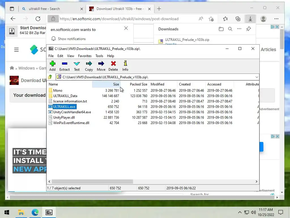
Task: Select UnityCrashHandler64.exe file
Action: (72, 112)
